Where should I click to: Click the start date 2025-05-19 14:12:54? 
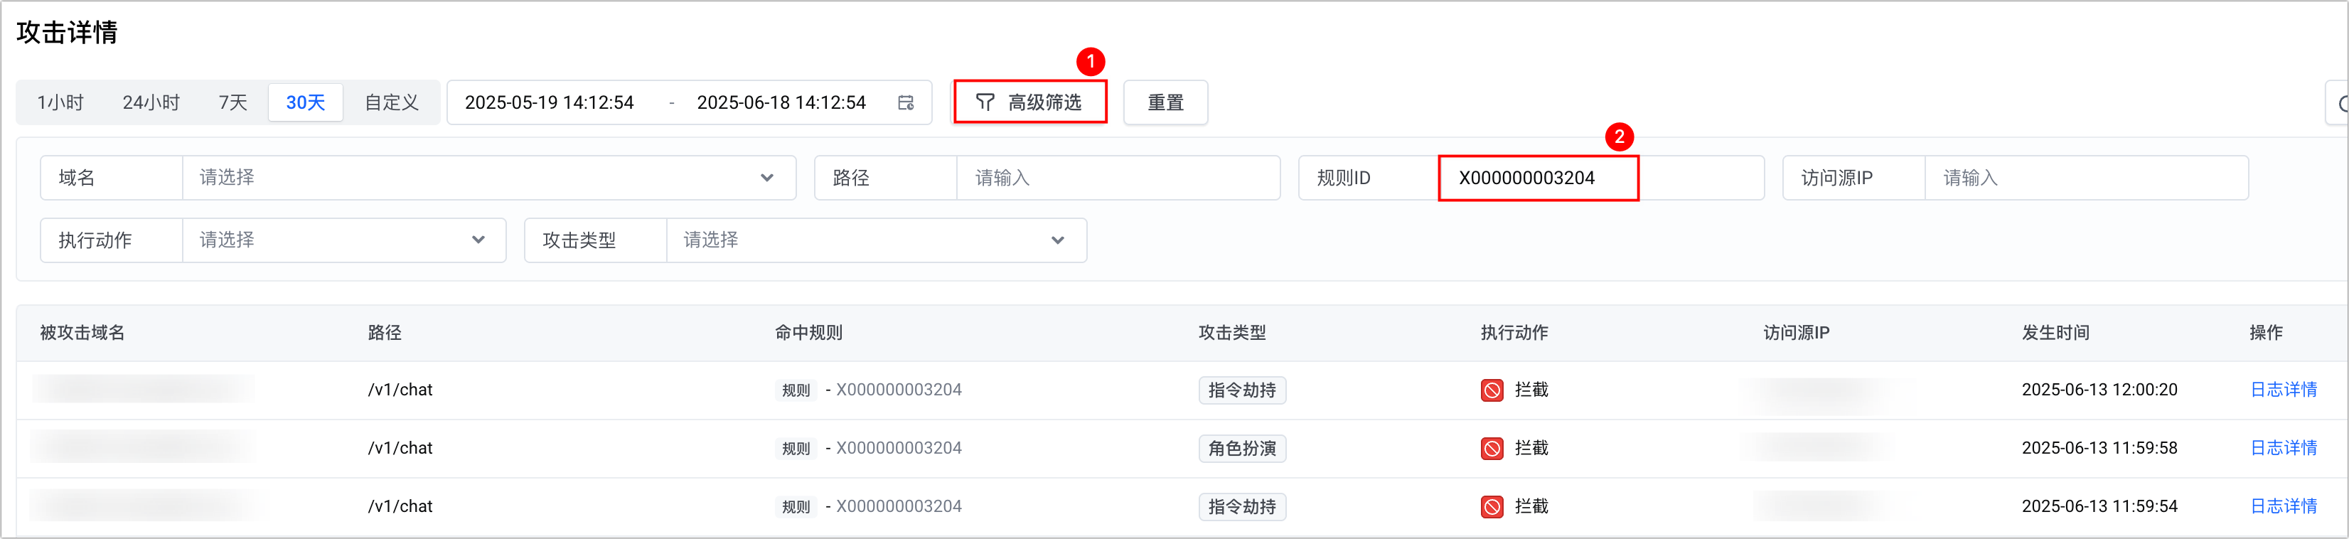[x=549, y=103]
